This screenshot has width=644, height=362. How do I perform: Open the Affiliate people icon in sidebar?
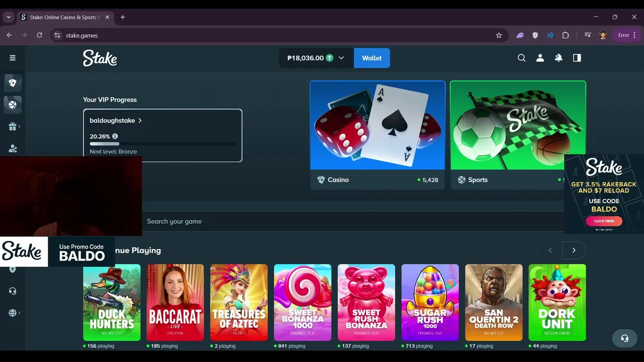[13, 149]
